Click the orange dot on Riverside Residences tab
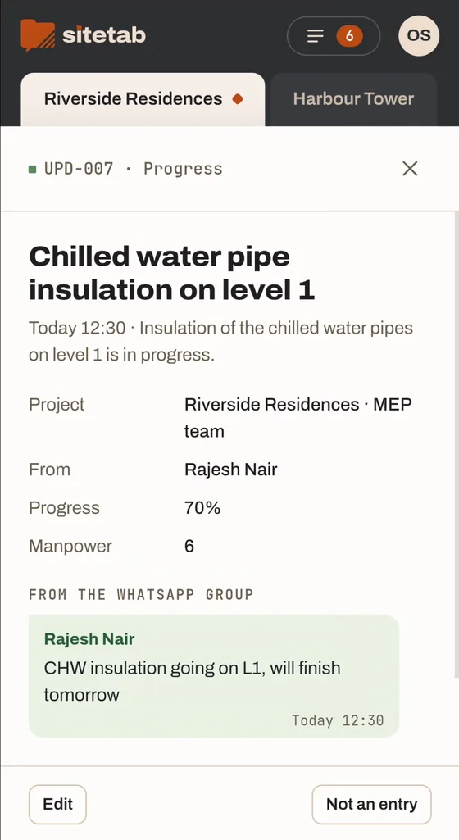Image resolution: width=459 pixels, height=840 pixels. [238, 99]
